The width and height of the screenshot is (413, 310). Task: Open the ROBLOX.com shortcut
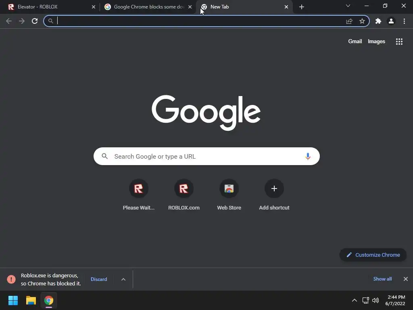pyautogui.click(x=184, y=189)
